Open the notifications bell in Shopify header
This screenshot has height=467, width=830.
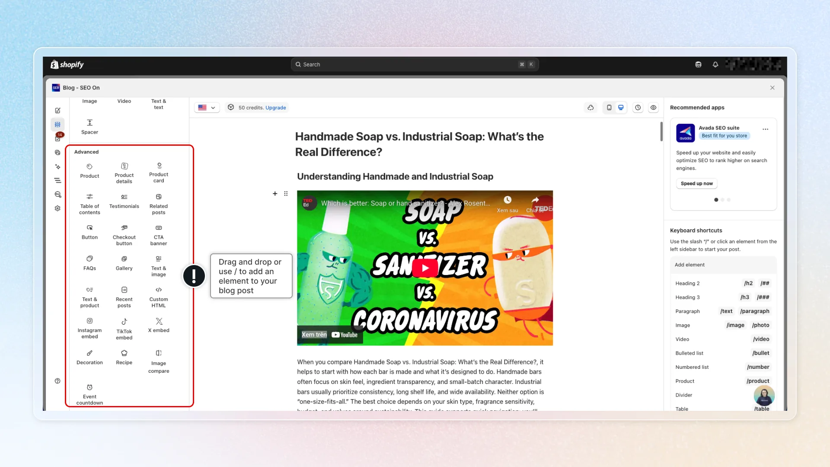(x=715, y=64)
